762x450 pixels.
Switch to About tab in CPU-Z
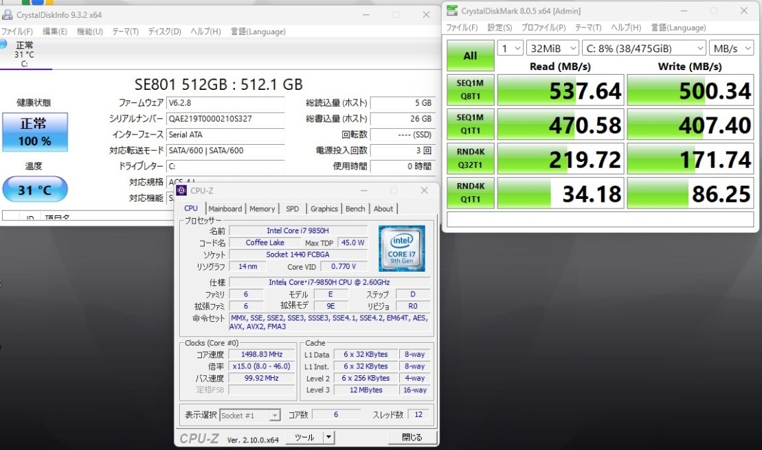383,209
